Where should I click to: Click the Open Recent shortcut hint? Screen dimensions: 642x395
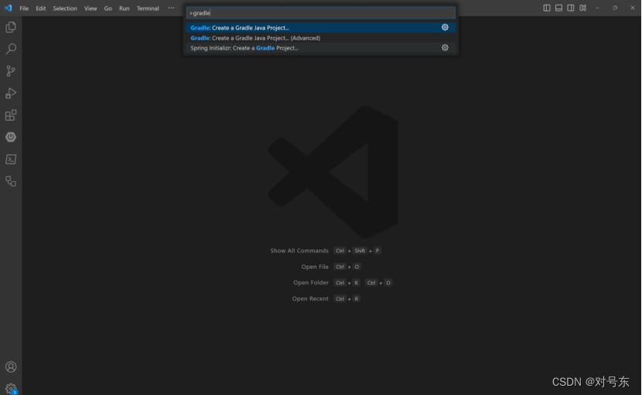pyautogui.click(x=326, y=299)
